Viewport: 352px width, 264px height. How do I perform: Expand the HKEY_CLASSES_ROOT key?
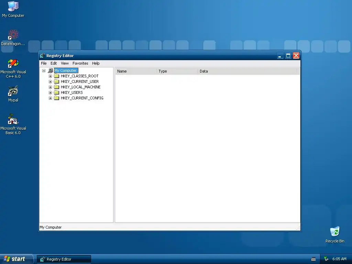point(50,76)
